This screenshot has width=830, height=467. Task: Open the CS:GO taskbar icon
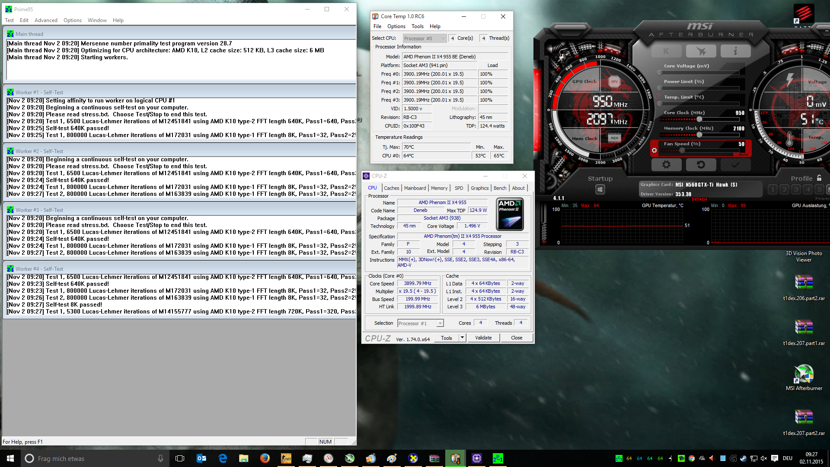286,458
